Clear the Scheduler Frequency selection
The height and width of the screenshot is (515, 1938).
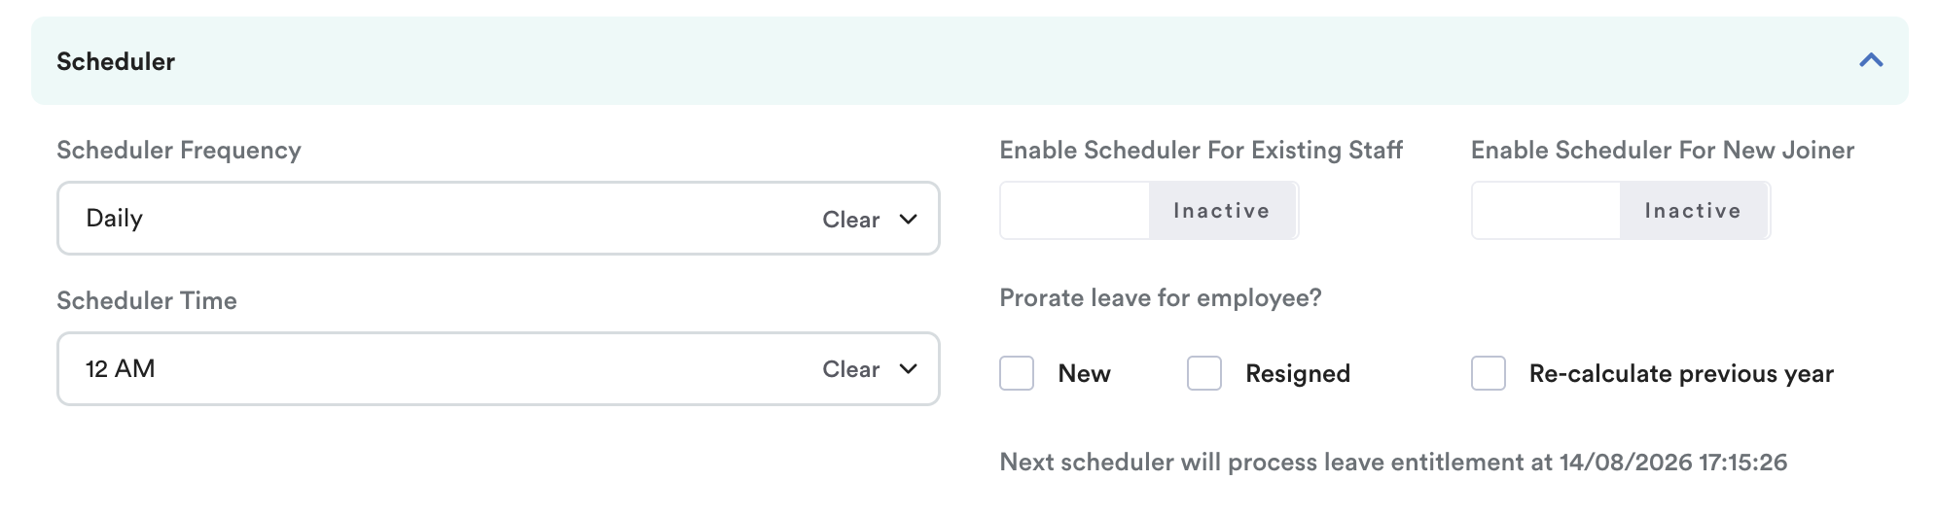(850, 220)
